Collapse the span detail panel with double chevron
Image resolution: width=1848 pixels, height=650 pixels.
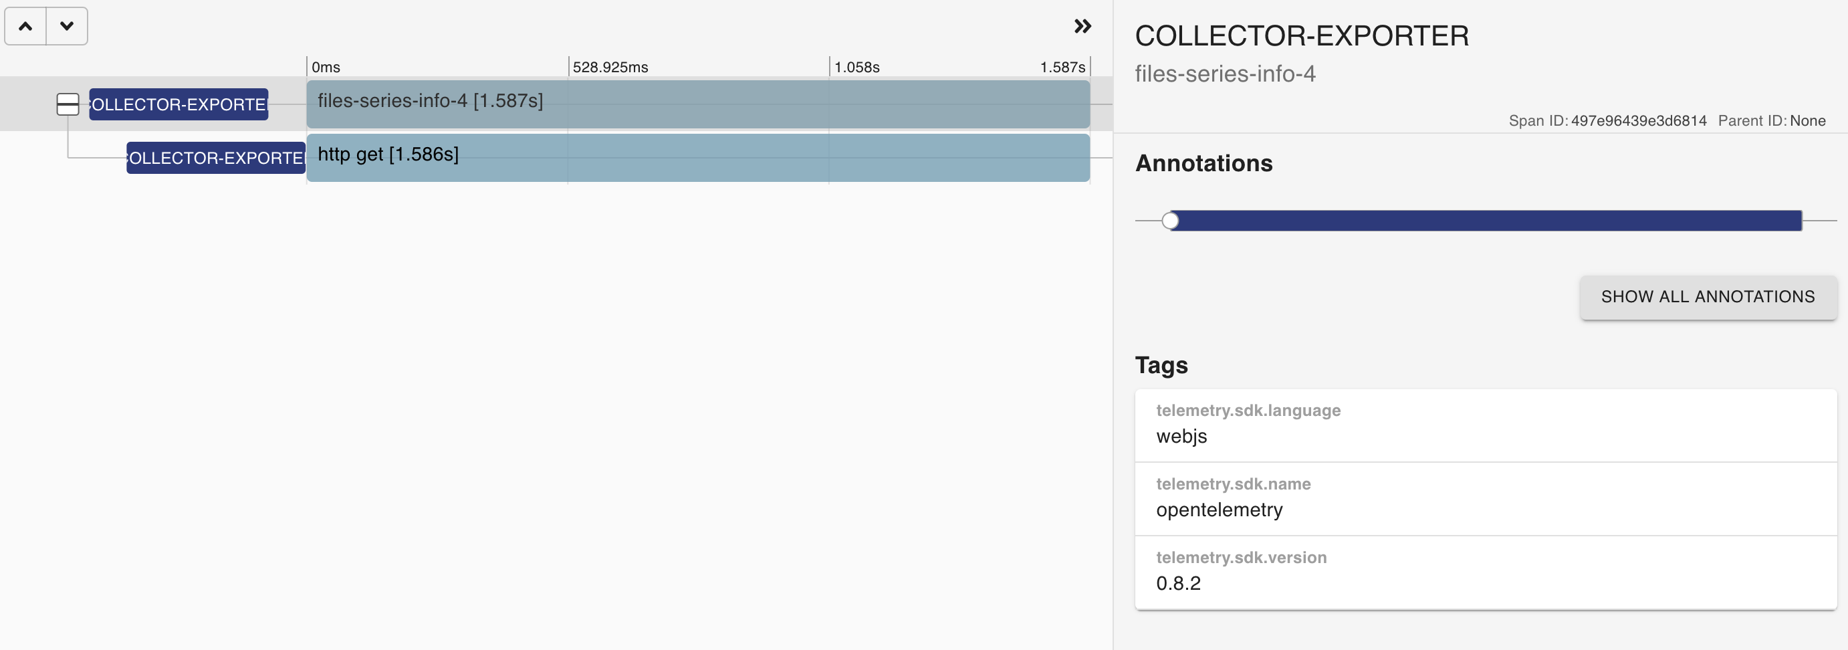1082,27
